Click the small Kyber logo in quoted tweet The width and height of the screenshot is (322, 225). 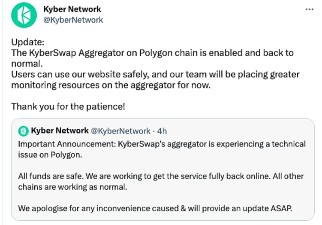click(24, 131)
